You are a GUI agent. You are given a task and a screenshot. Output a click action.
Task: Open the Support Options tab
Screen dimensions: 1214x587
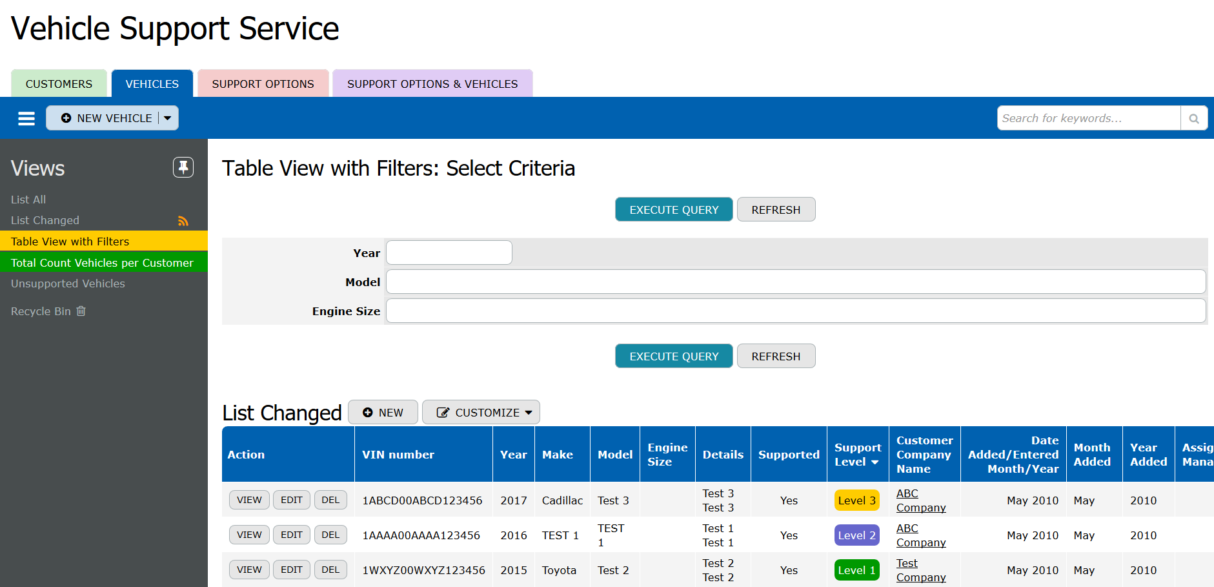[x=263, y=84]
